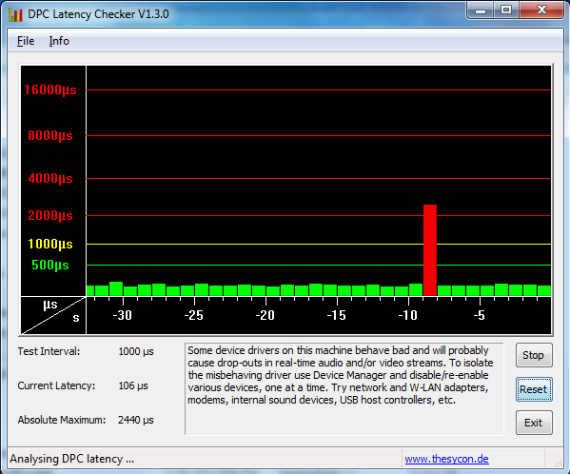Click the 500µs green threshold label

(50, 265)
